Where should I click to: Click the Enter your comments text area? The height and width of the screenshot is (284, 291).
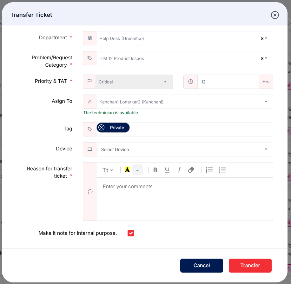click(x=185, y=199)
